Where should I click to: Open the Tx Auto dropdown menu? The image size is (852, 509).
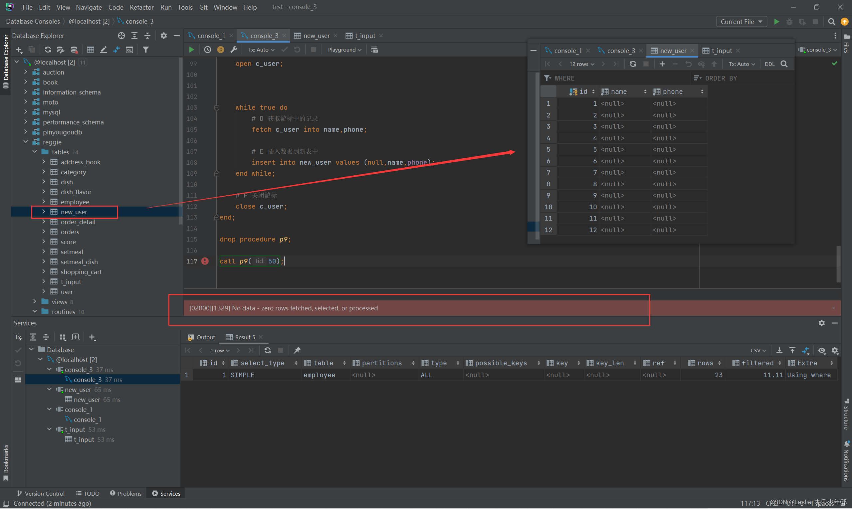pyautogui.click(x=261, y=50)
